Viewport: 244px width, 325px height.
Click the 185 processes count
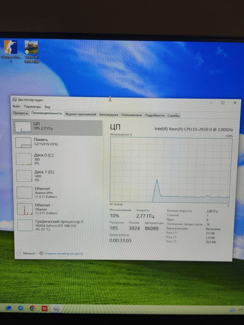pyautogui.click(x=114, y=228)
